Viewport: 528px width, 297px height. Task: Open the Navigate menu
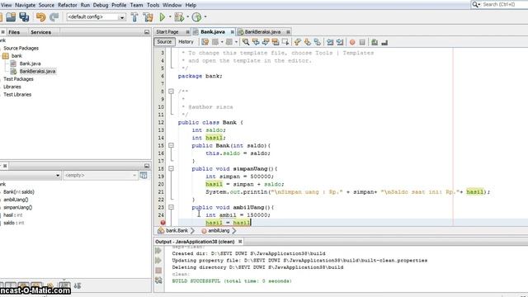[26, 5]
